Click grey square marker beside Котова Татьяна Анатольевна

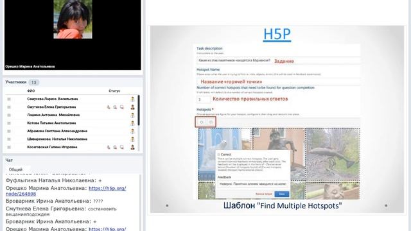[x=9, y=123]
